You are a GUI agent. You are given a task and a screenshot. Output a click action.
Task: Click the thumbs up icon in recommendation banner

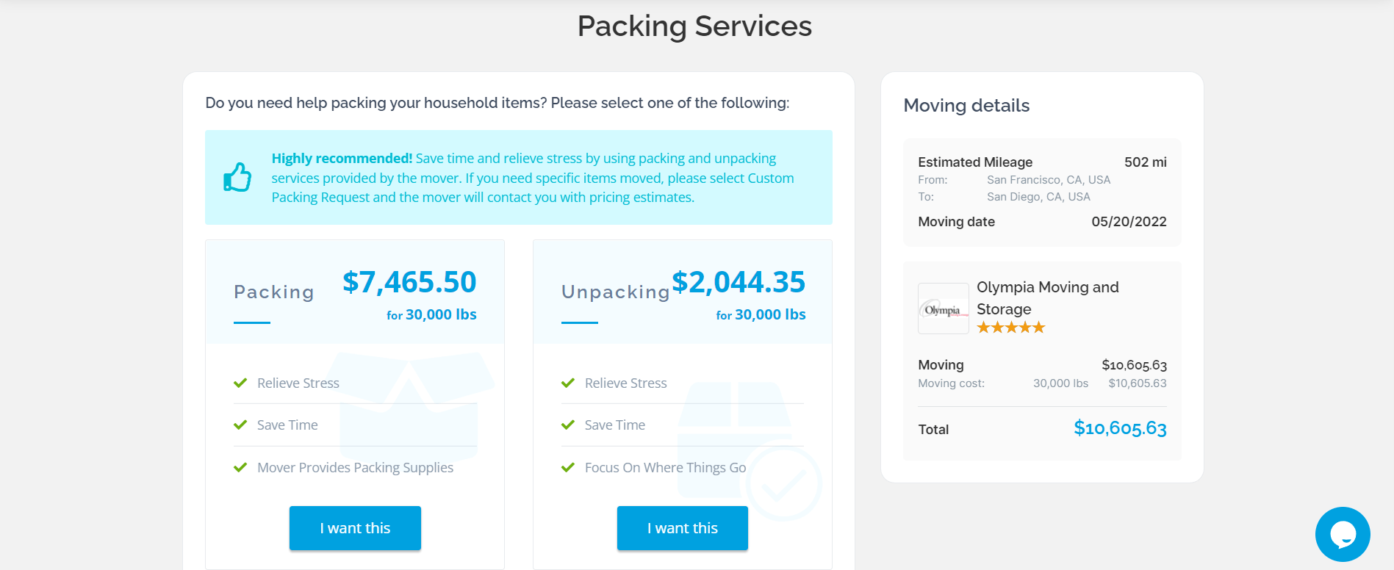tap(237, 176)
